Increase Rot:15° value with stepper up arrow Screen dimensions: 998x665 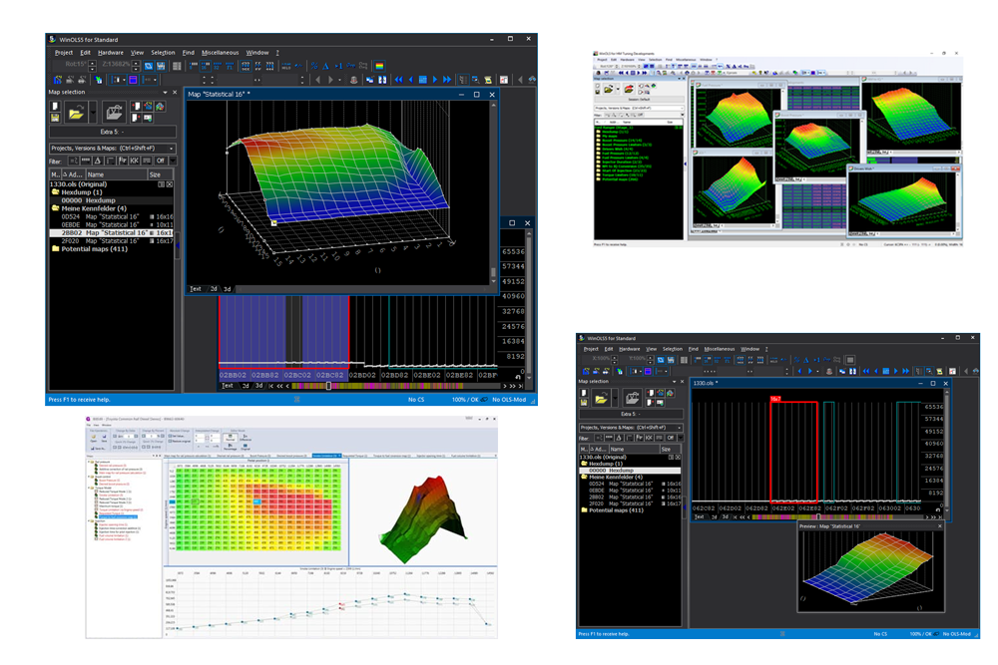(x=92, y=64)
